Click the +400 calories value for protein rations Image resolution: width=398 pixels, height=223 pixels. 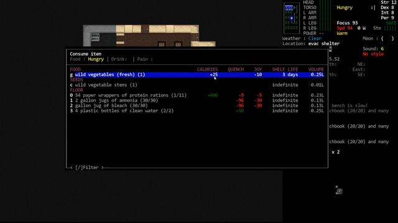(213, 95)
